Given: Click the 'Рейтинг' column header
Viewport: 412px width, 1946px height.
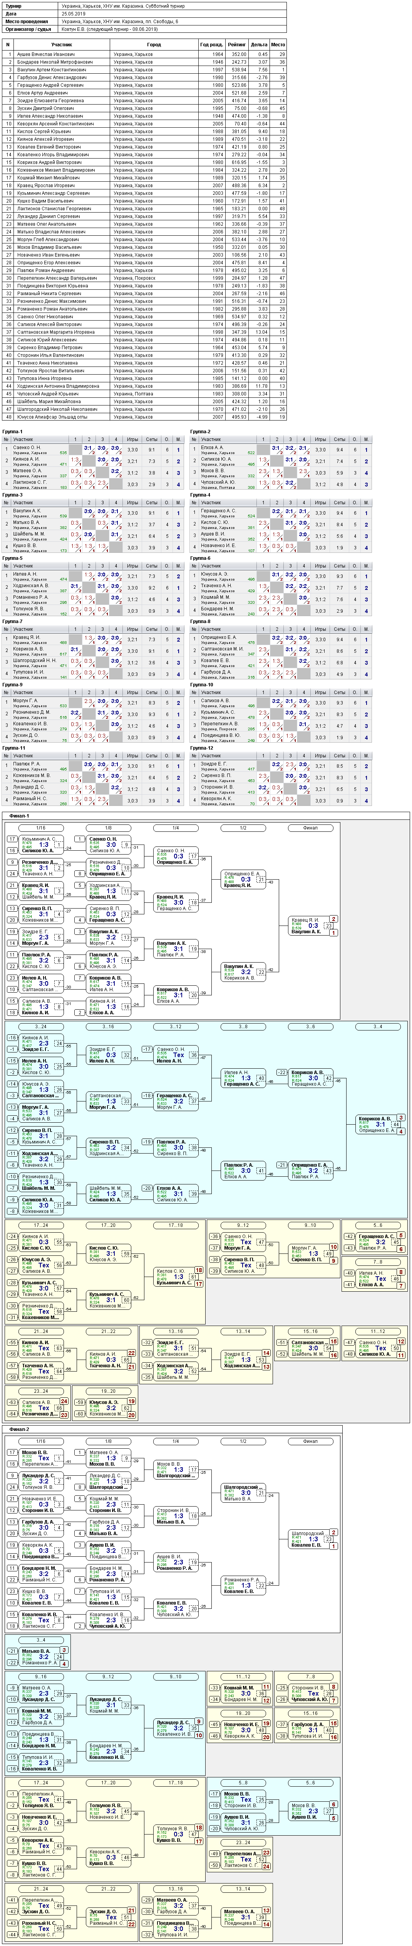Looking at the screenshot, I should coord(236,45).
